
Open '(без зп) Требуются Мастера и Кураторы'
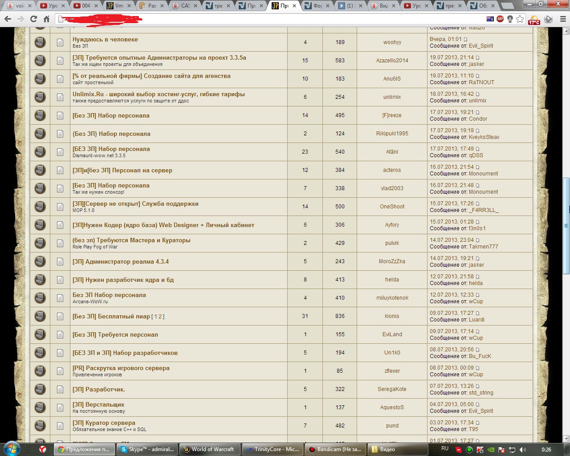click(x=131, y=240)
